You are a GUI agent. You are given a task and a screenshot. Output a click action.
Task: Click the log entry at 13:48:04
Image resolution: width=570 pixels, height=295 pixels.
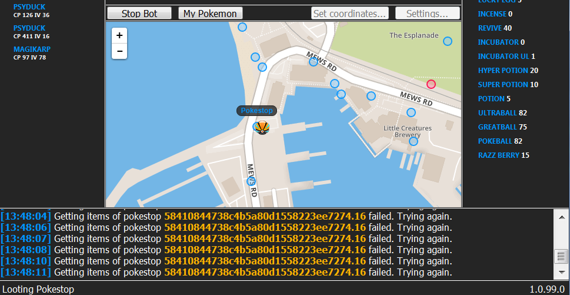pyautogui.click(x=226, y=217)
